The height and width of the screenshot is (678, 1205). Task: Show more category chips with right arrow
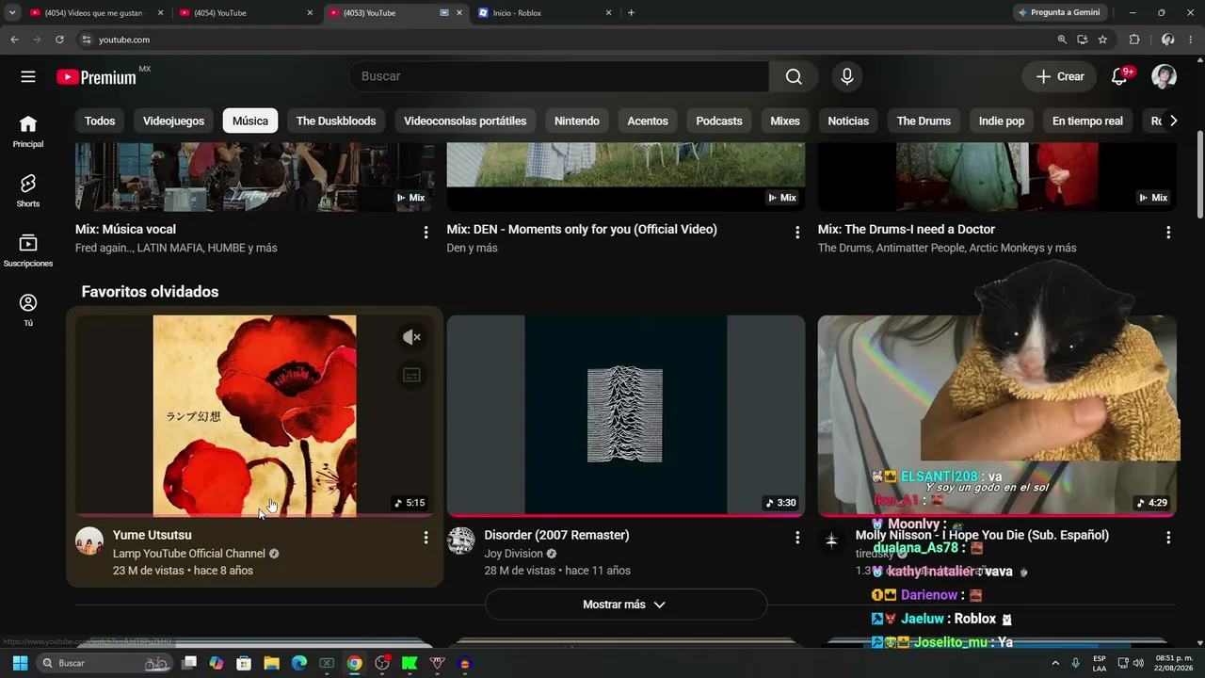1173,121
